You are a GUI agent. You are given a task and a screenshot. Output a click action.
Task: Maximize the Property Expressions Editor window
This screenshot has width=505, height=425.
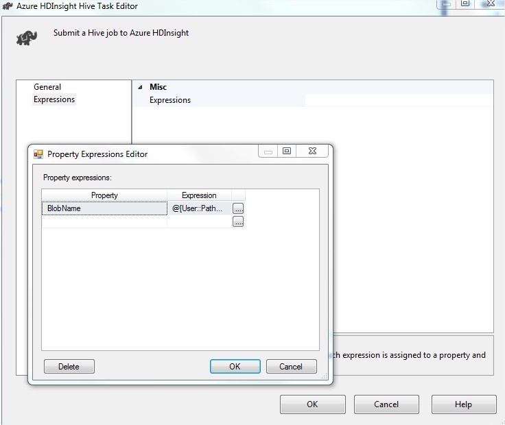pyautogui.click(x=287, y=151)
